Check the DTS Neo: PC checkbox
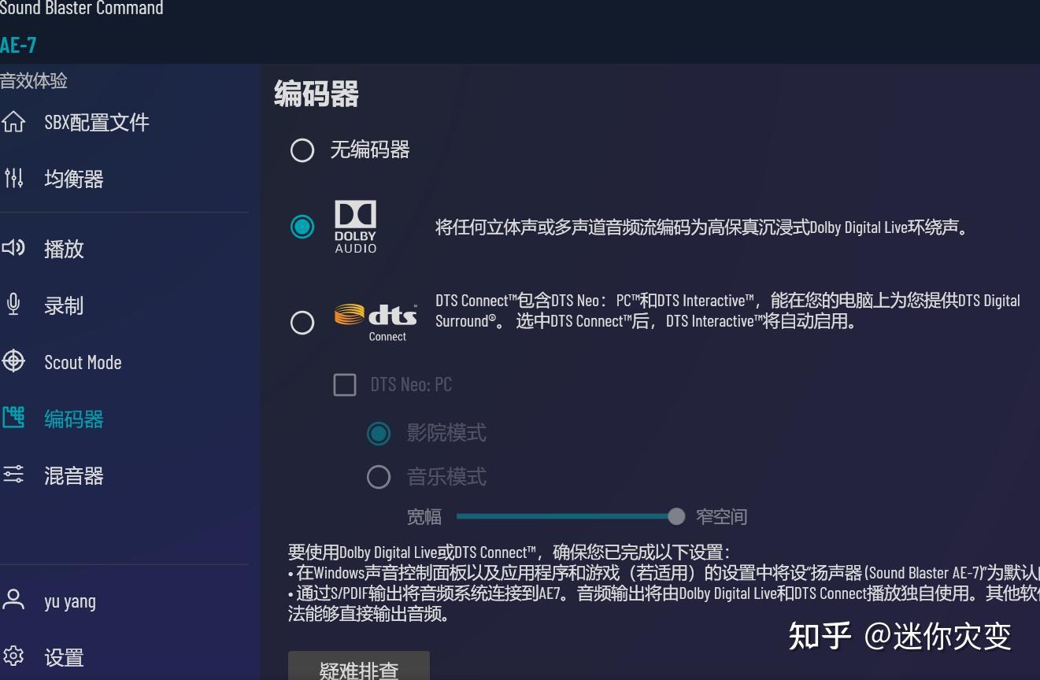Screen dimensions: 1040x680 coord(344,385)
